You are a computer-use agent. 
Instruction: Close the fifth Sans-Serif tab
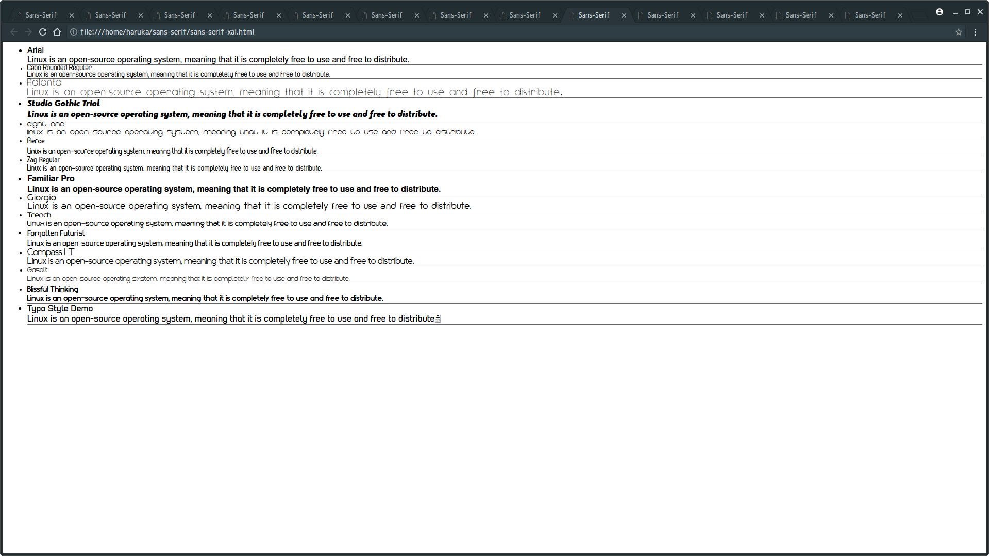(x=348, y=15)
